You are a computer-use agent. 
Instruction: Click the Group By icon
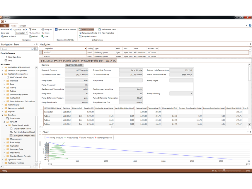click(x=43, y=30)
